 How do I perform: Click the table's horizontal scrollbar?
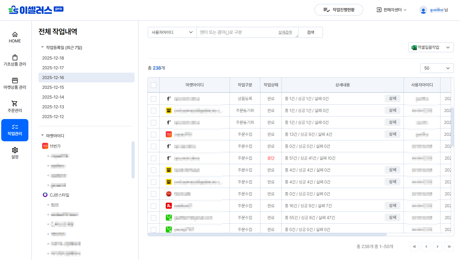[267, 234]
